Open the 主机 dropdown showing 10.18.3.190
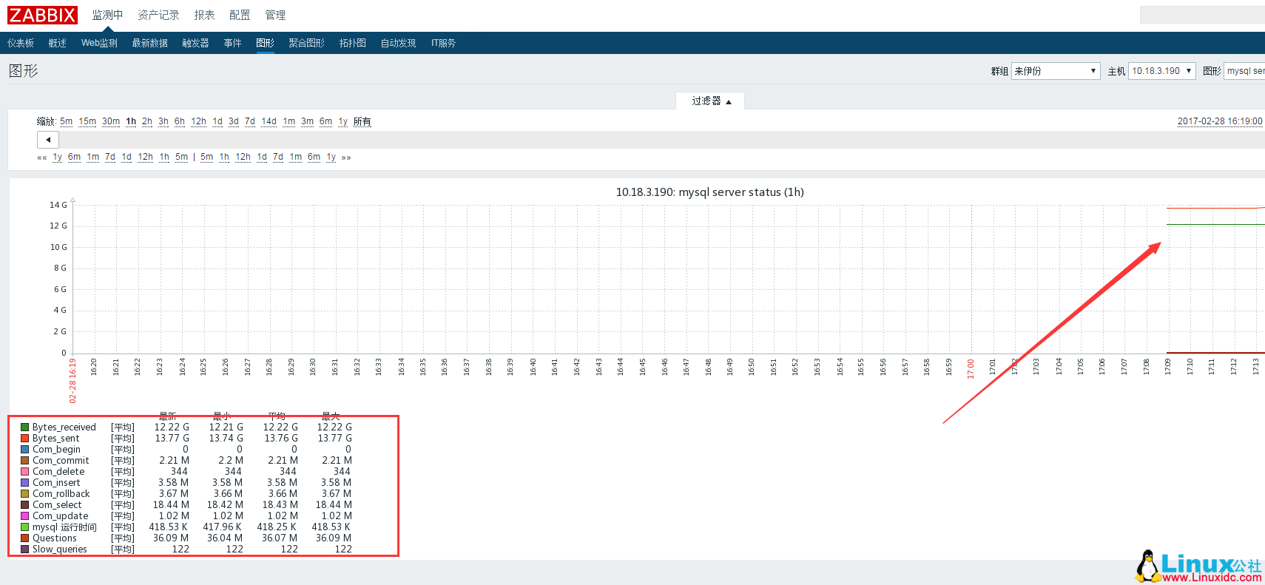1265x585 pixels. click(x=1161, y=71)
